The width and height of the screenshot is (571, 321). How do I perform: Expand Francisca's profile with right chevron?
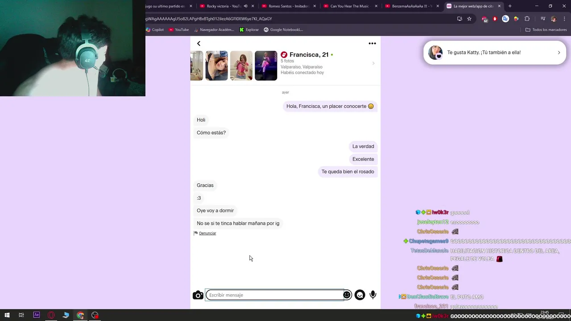(x=373, y=63)
